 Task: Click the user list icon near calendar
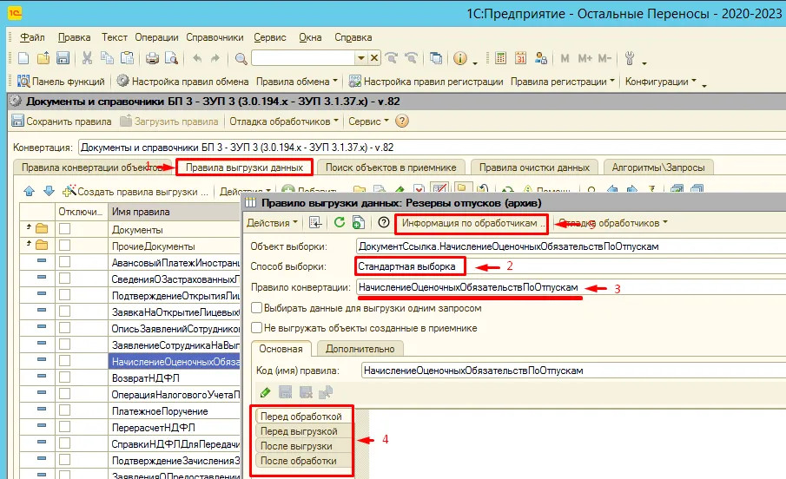(540, 58)
